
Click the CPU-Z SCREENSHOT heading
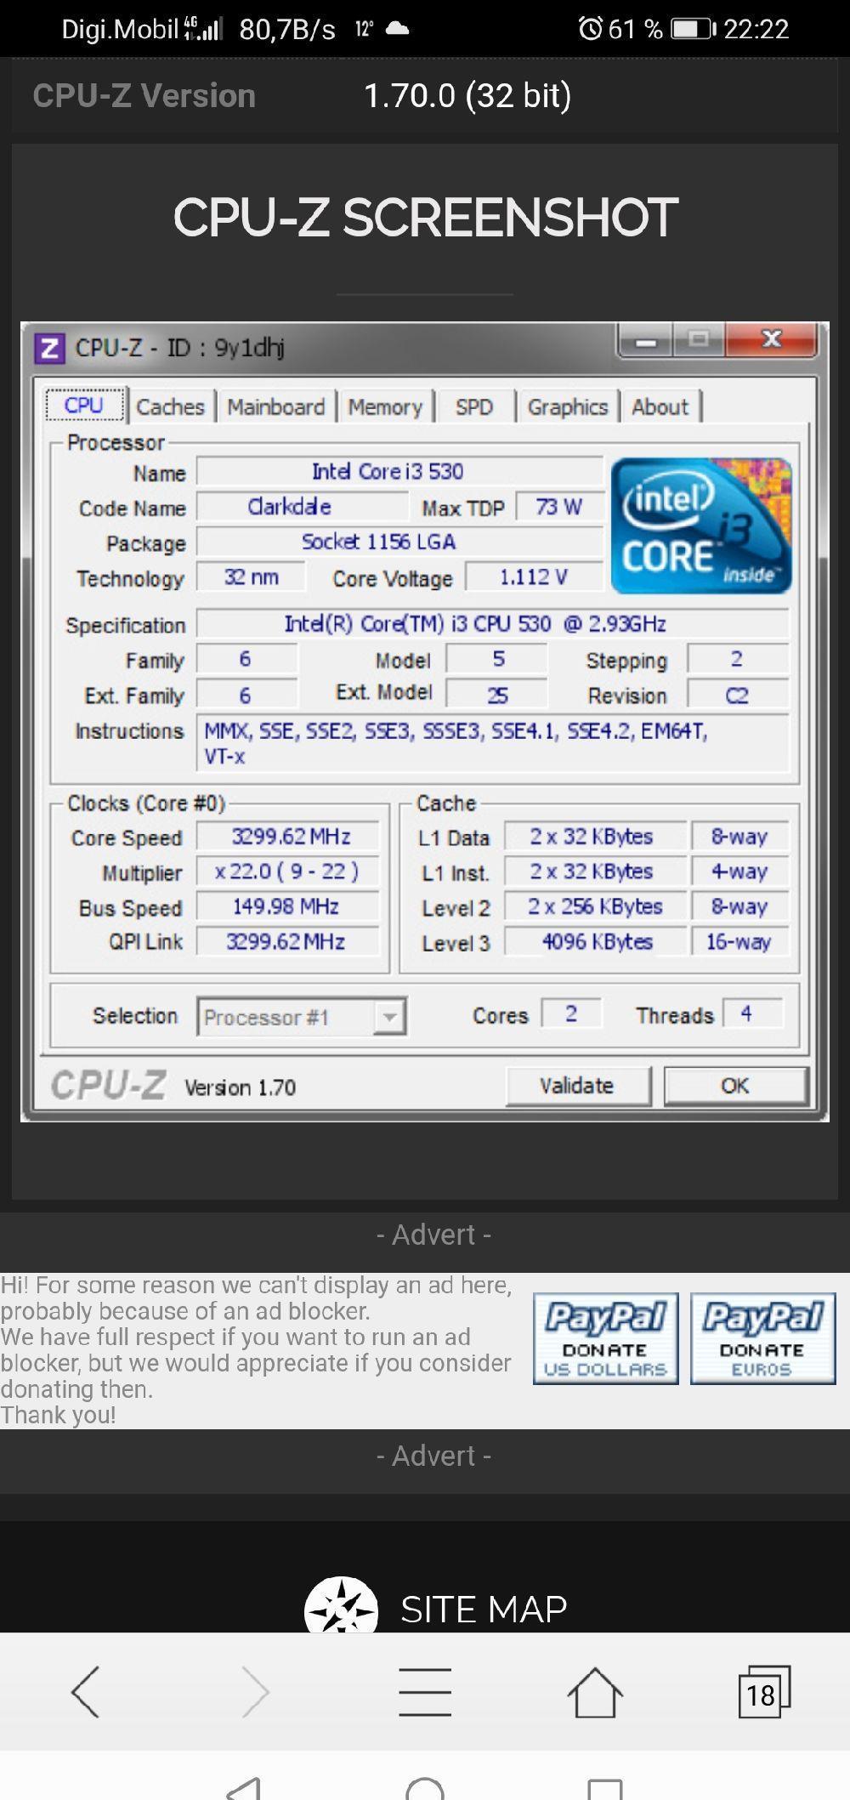[x=425, y=217]
